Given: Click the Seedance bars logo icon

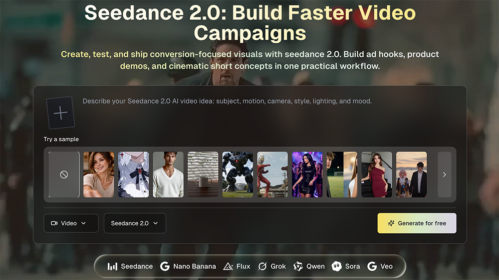Looking at the screenshot, I should (112, 267).
